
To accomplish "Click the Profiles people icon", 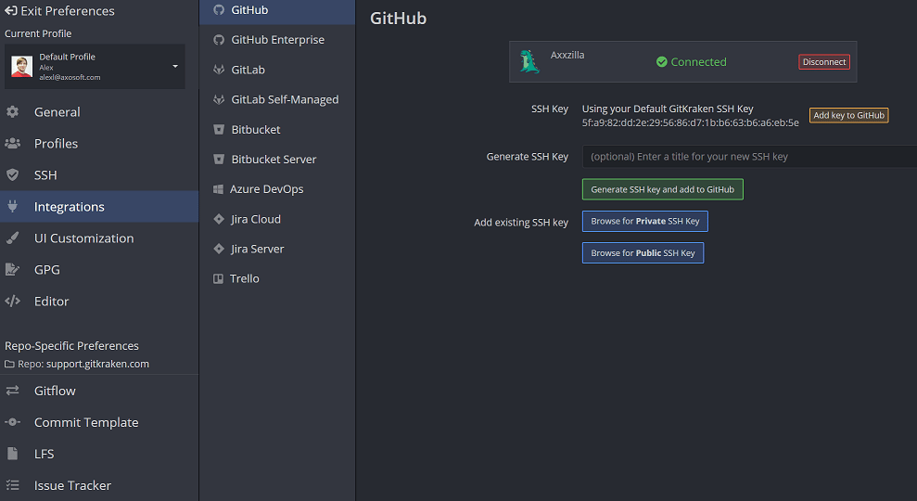I will click(13, 144).
